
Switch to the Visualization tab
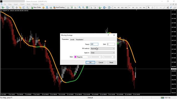click(x=79, y=40)
